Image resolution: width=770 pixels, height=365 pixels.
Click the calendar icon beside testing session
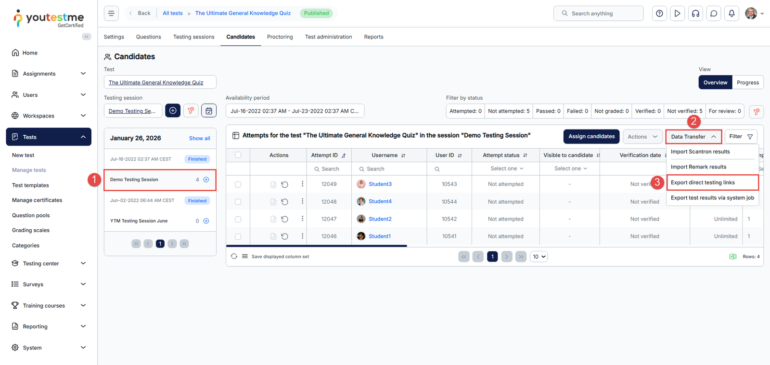[x=209, y=111]
